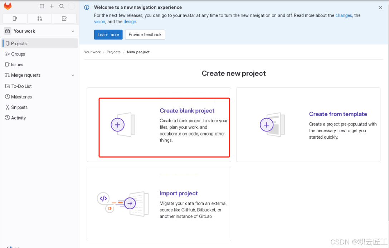389x248 pixels.
Task: Click Your work breadcrumb
Action: click(x=92, y=52)
